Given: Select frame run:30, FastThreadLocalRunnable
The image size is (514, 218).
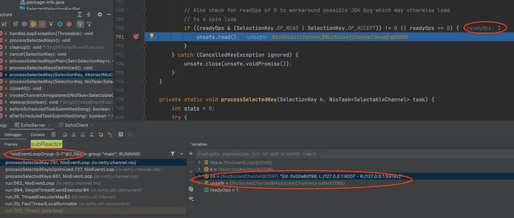Looking at the screenshot, I should coord(93,203).
